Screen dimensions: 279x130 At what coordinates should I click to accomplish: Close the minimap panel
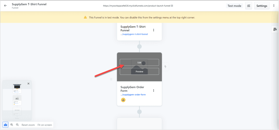click(28, 83)
